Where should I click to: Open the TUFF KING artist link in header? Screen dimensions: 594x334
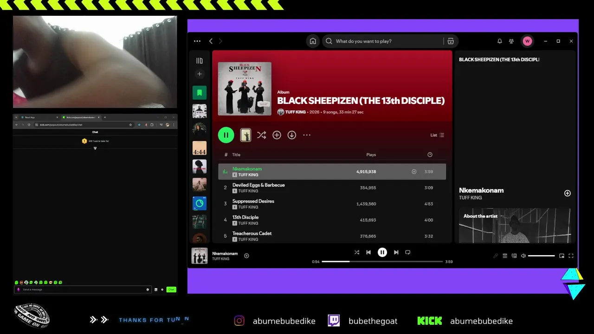[295, 112]
